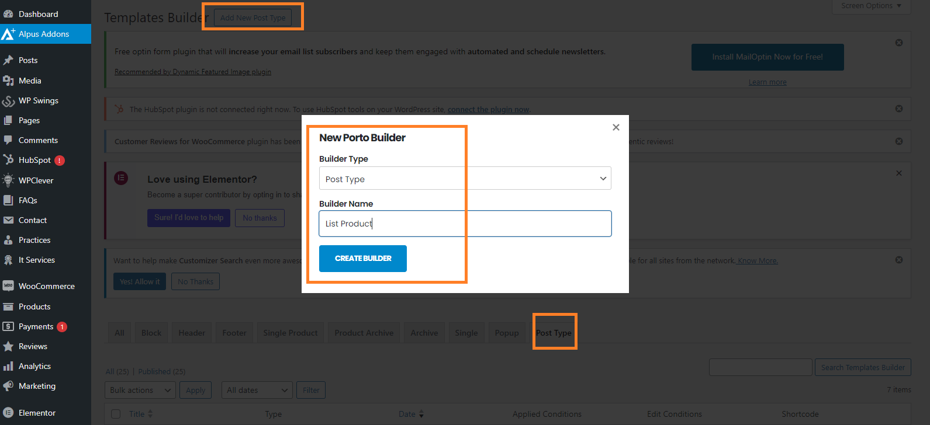The image size is (930, 425).
Task: Open the Learn more link
Action: tap(767, 82)
